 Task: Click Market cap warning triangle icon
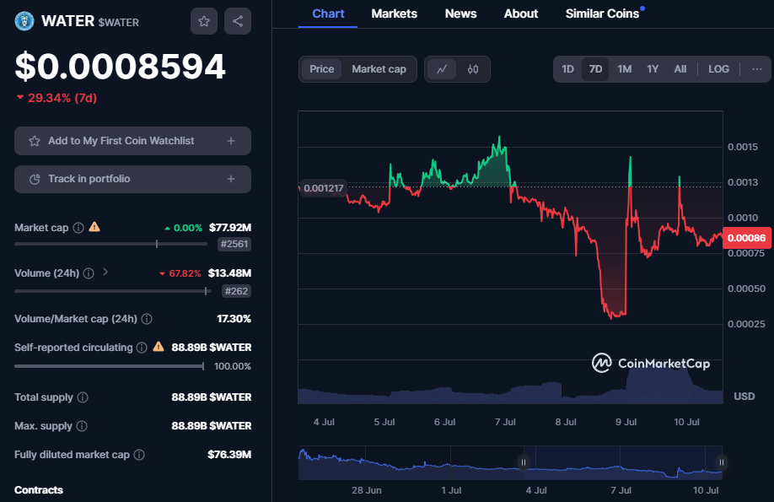point(94,227)
